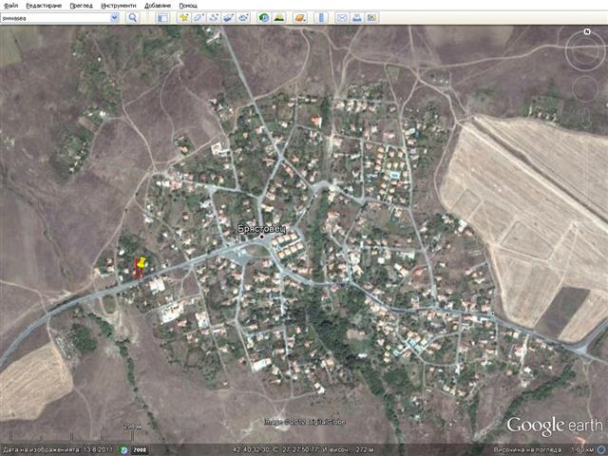Click the Email icon in toolbar
The height and width of the screenshot is (456, 608).
click(x=342, y=17)
